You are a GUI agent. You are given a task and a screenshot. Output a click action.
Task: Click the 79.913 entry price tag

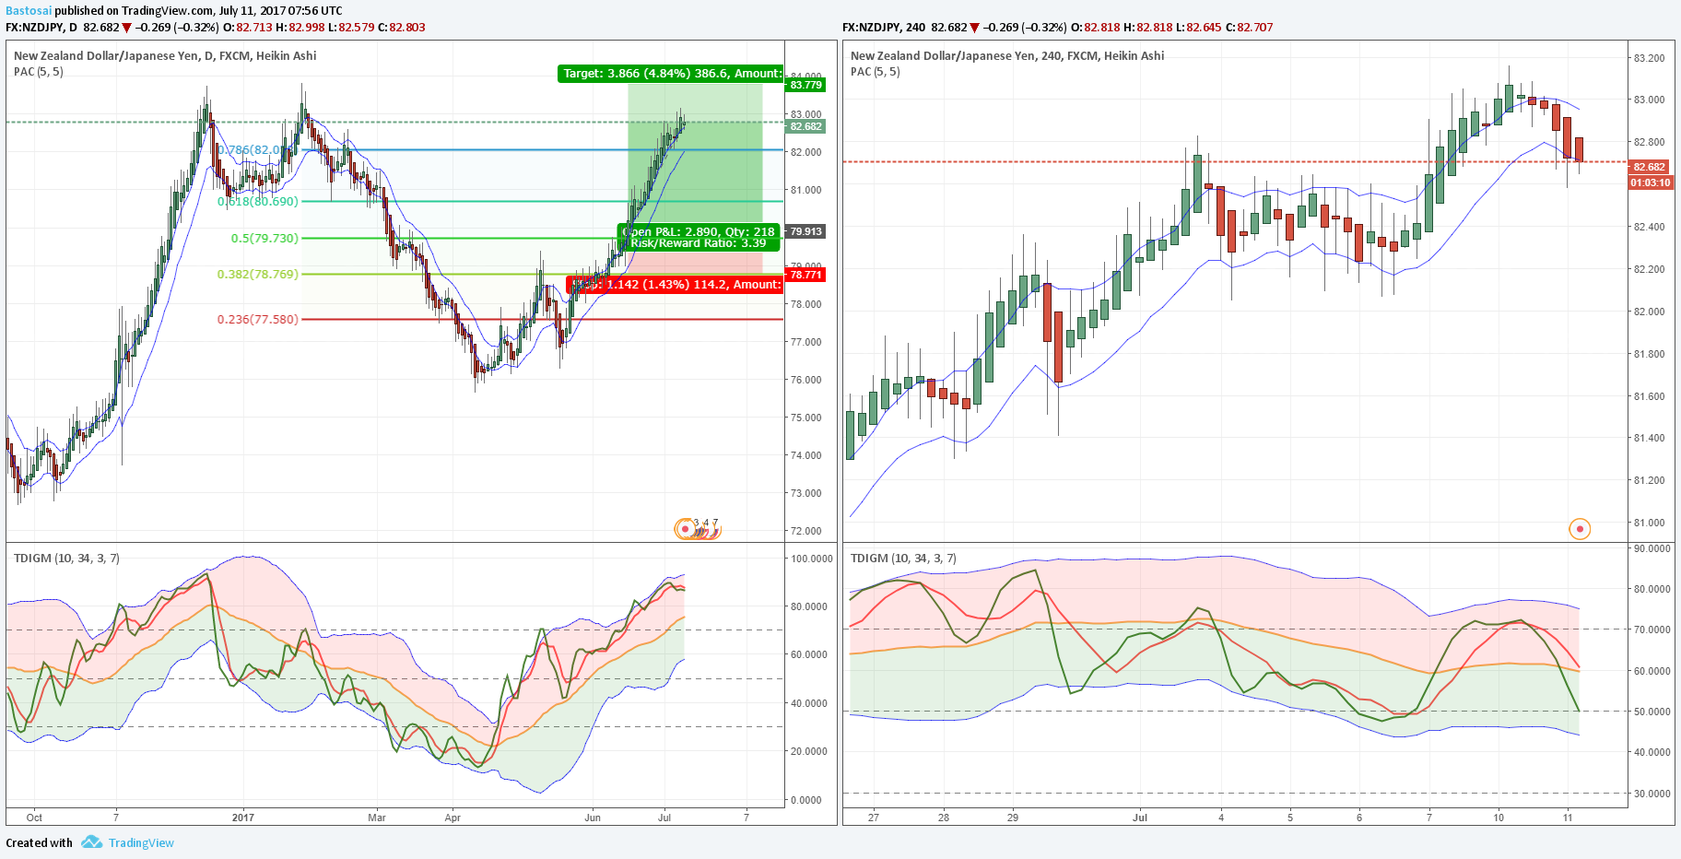805,231
